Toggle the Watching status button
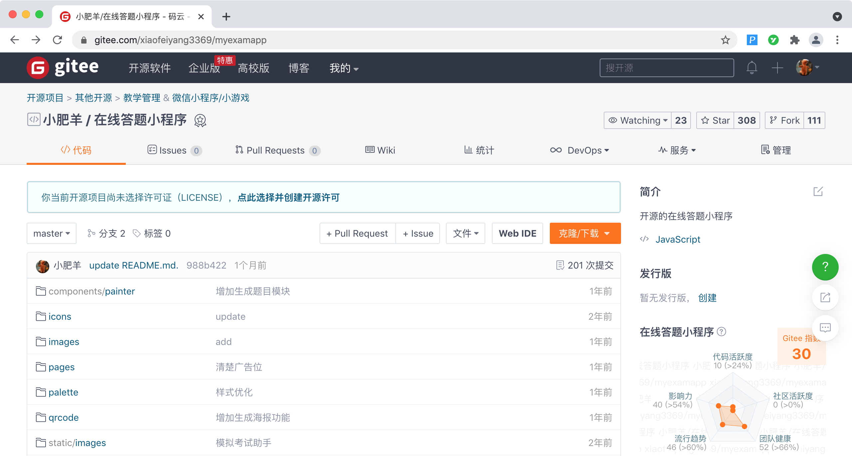Image resolution: width=852 pixels, height=456 pixels. 638,120
